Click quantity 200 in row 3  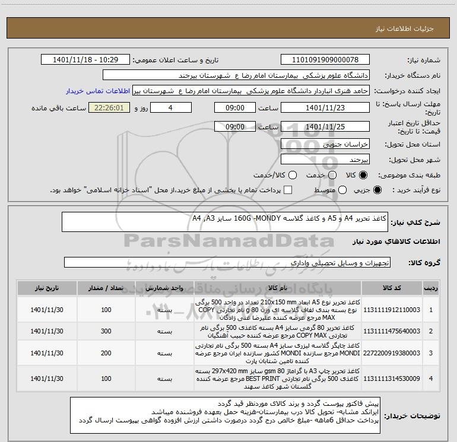106,353
